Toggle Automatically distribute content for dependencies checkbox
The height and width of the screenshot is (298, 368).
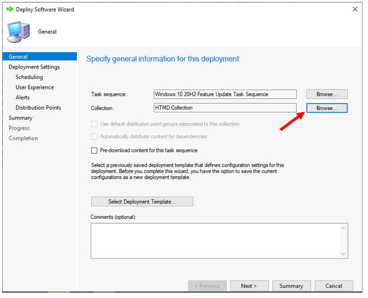[94, 137]
